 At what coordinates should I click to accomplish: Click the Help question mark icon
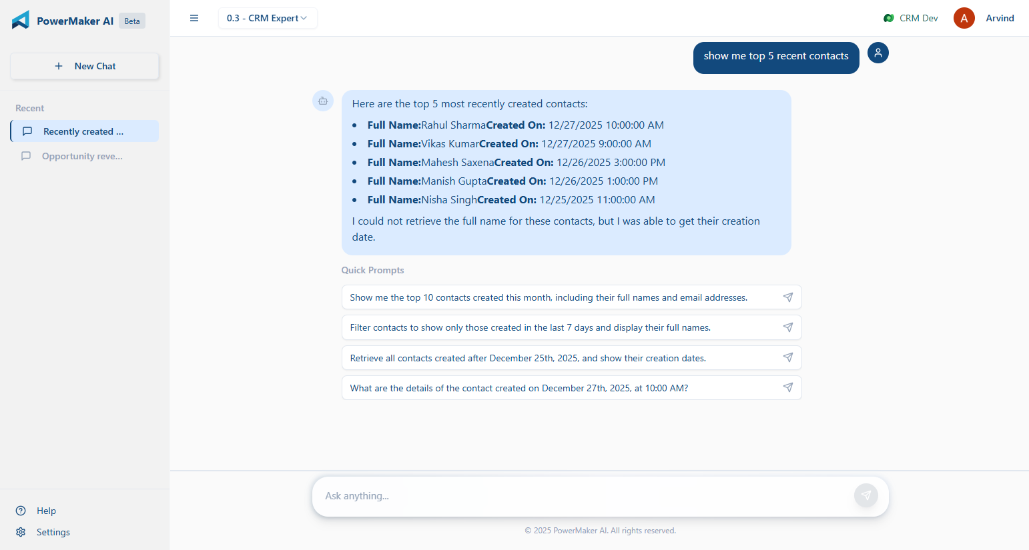[20, 511]
